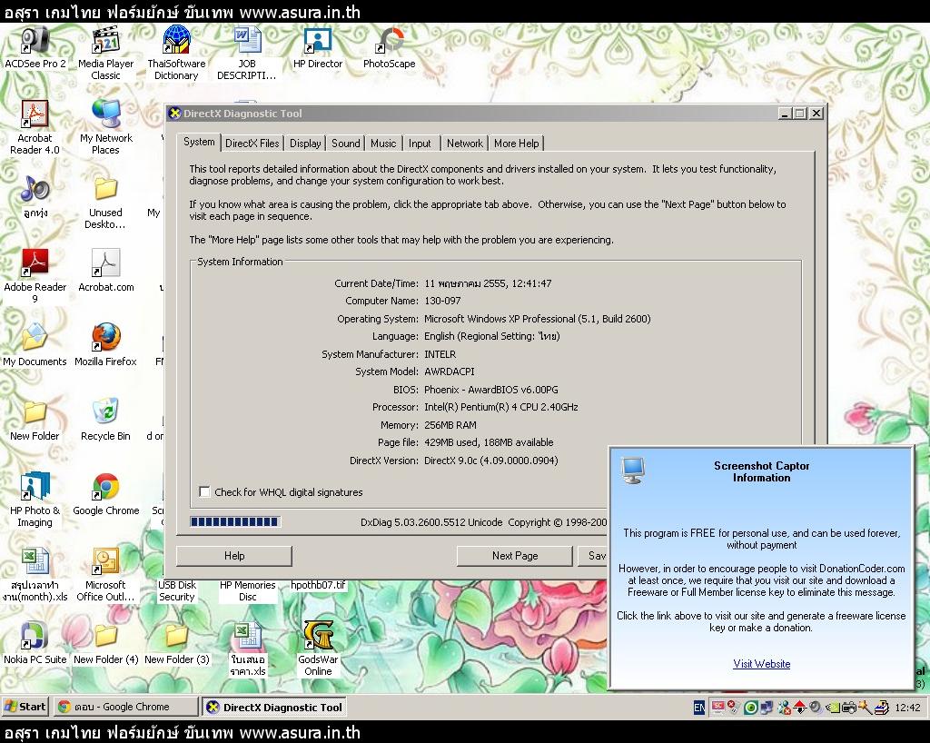
Task: Click the Computer Name value 130-097
Action: 442,301
